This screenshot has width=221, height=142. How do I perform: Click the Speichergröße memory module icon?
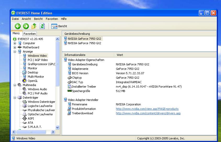click(70, 91)
